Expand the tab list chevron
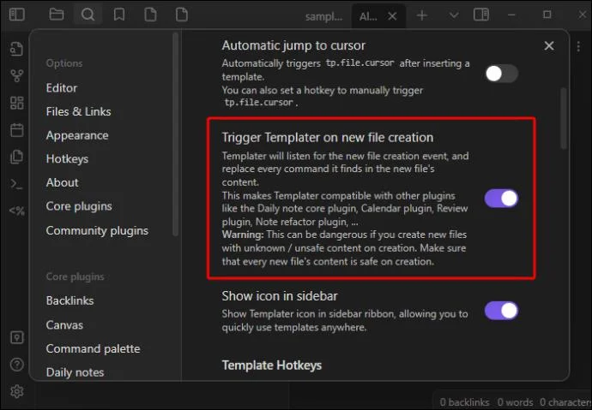Viewport: 592px width, 410px height. [x=454, y=15]
